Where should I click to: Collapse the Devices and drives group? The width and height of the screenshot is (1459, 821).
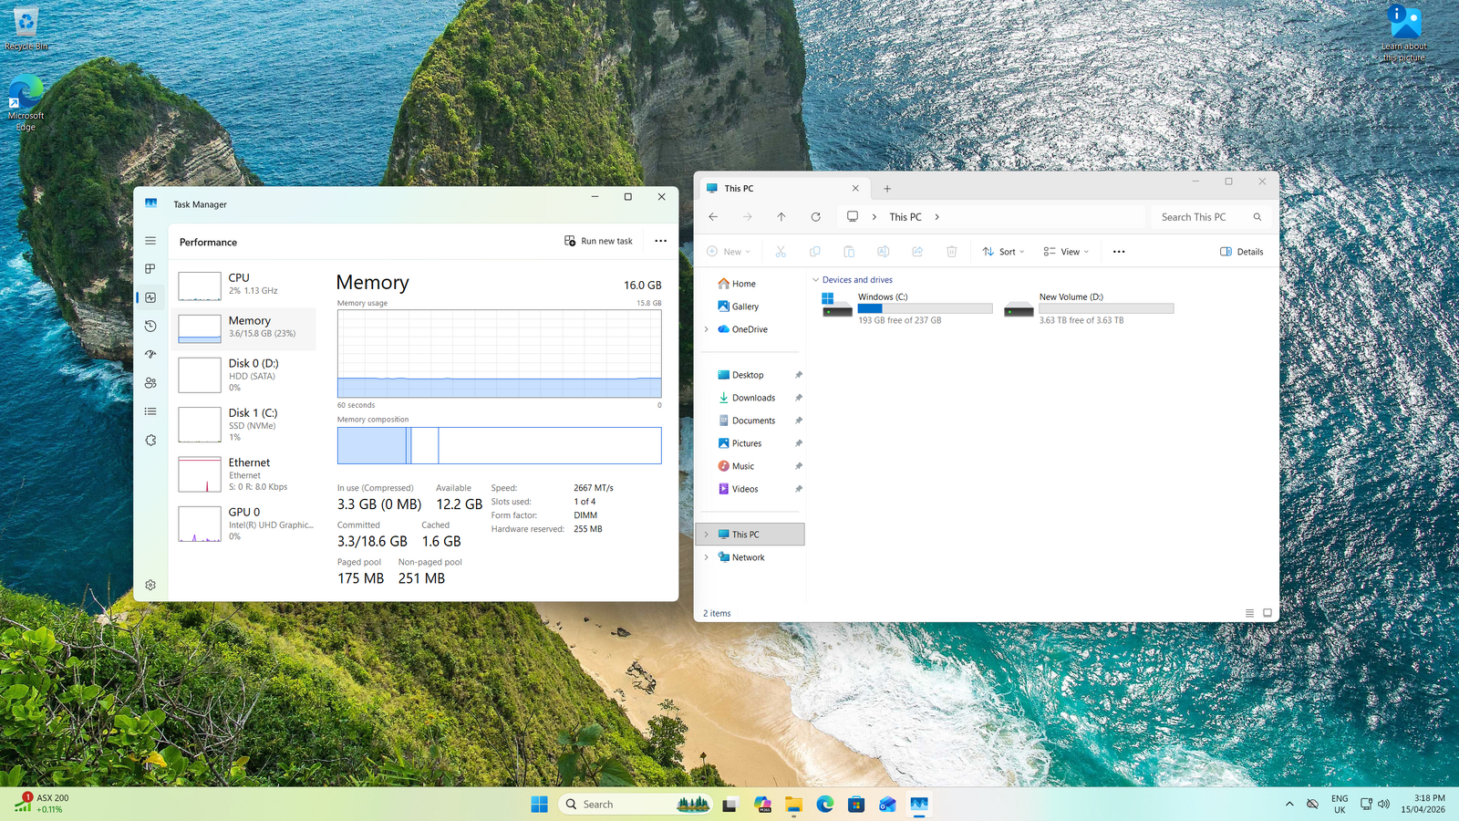[x=815, y=280]
